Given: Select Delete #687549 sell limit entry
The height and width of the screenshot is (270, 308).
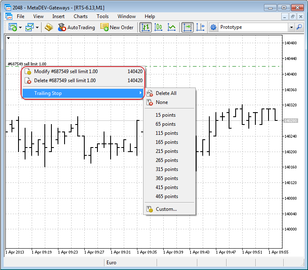Looking at the screenshot, I should coord(83,81).
